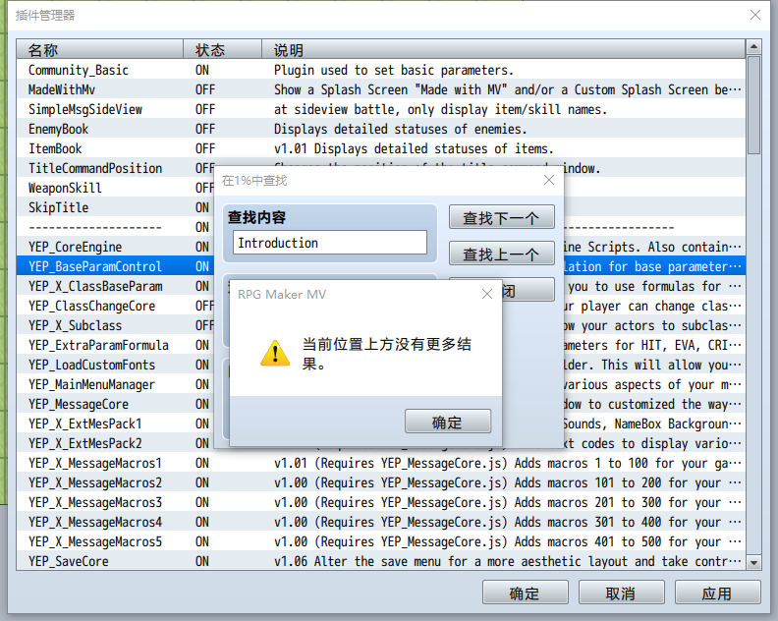Click description 'v1.01 Displays detailed statuses of items.'
778x621 pixels.
[x=414, y=148]
